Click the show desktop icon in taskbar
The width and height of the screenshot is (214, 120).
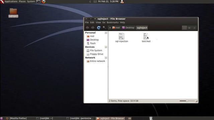click(1, 118)
